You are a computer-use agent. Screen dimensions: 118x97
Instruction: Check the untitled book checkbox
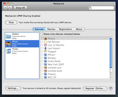point(42,71)
